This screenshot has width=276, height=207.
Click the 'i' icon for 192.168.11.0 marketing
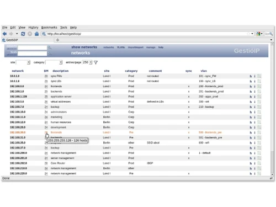coord(254,117)
